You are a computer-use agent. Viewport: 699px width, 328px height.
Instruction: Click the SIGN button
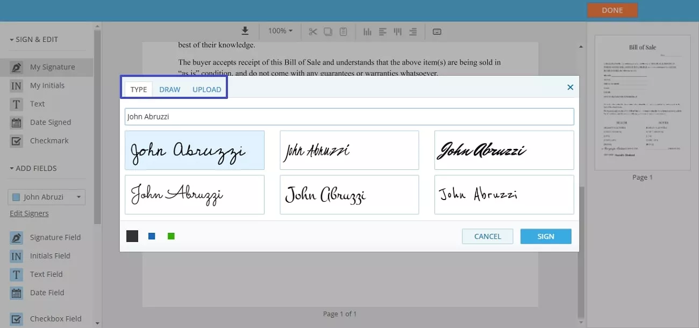546,237
